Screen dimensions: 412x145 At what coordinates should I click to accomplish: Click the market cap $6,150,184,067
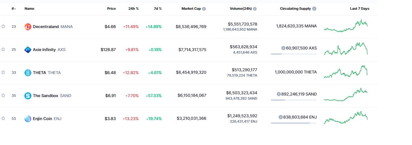pyautogui.click(x=192, y=96)
